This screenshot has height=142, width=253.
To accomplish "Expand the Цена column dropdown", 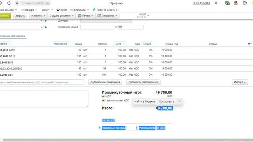I will click(x=120, y=44).
